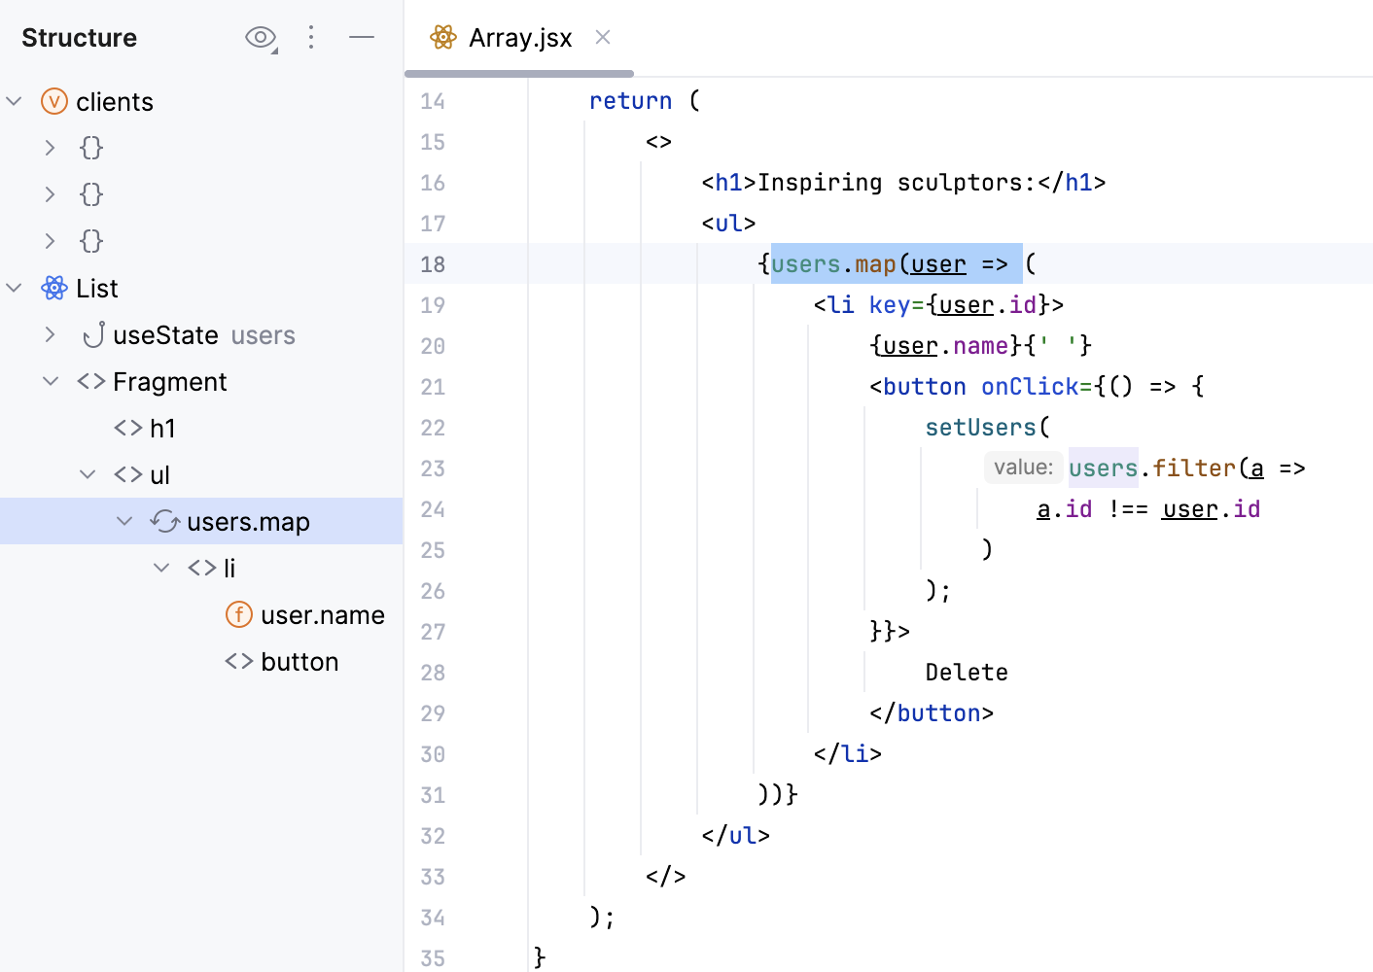Screen dimensions: 1373x972
Task: Click the function icon next to user.name
Action: click(238, 614)
